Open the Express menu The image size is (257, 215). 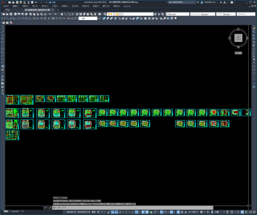tap(127, 6)
